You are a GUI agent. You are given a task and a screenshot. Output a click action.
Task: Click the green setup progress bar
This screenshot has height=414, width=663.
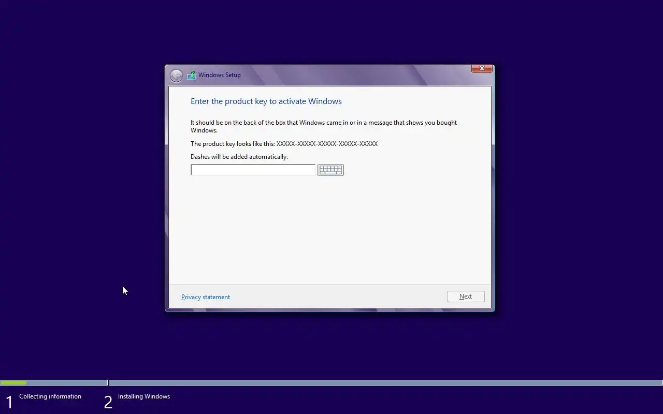pos(13,382)
